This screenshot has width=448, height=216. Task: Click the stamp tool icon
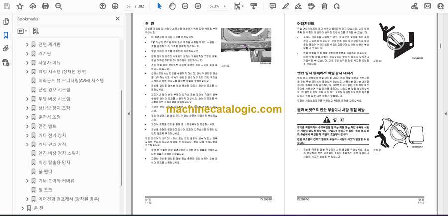311,6
